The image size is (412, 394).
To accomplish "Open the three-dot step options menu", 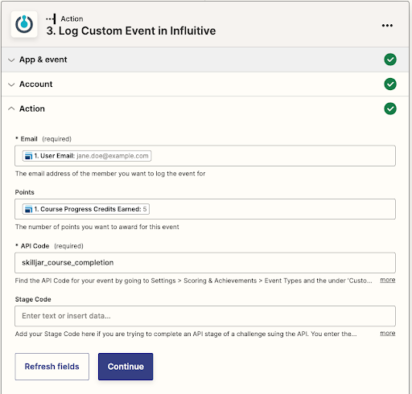I will [387, 26].
